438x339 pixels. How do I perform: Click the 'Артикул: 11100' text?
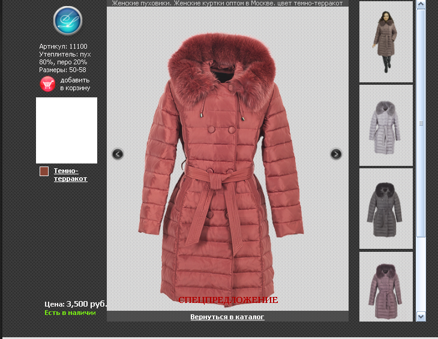pos(63,46)
